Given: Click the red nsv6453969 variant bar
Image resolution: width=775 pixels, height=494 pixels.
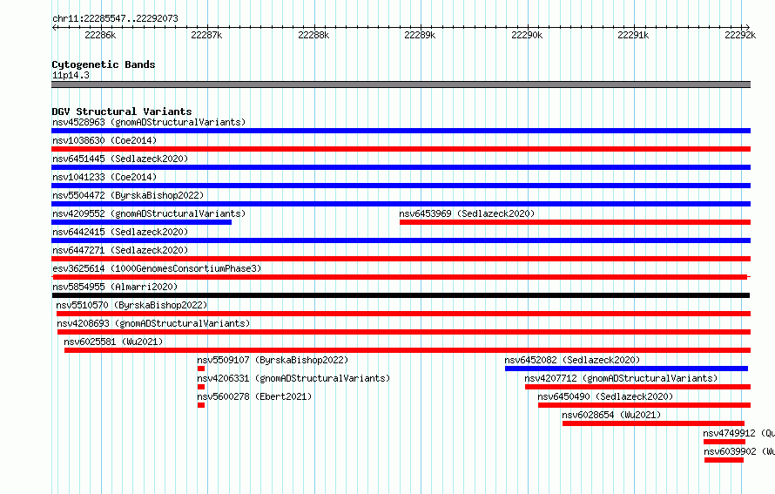Looking at the screenshot, I should (575, 222).
